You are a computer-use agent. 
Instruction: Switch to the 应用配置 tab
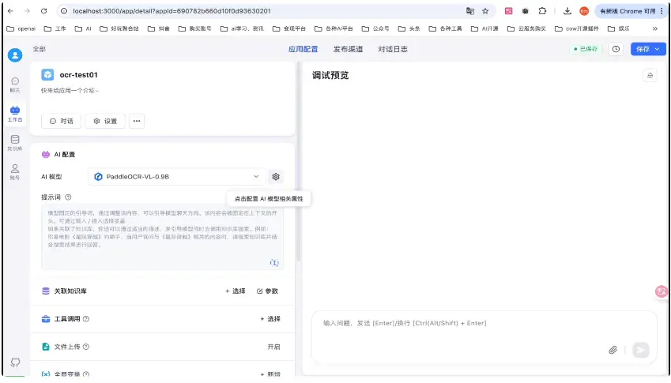coord(303,49)
